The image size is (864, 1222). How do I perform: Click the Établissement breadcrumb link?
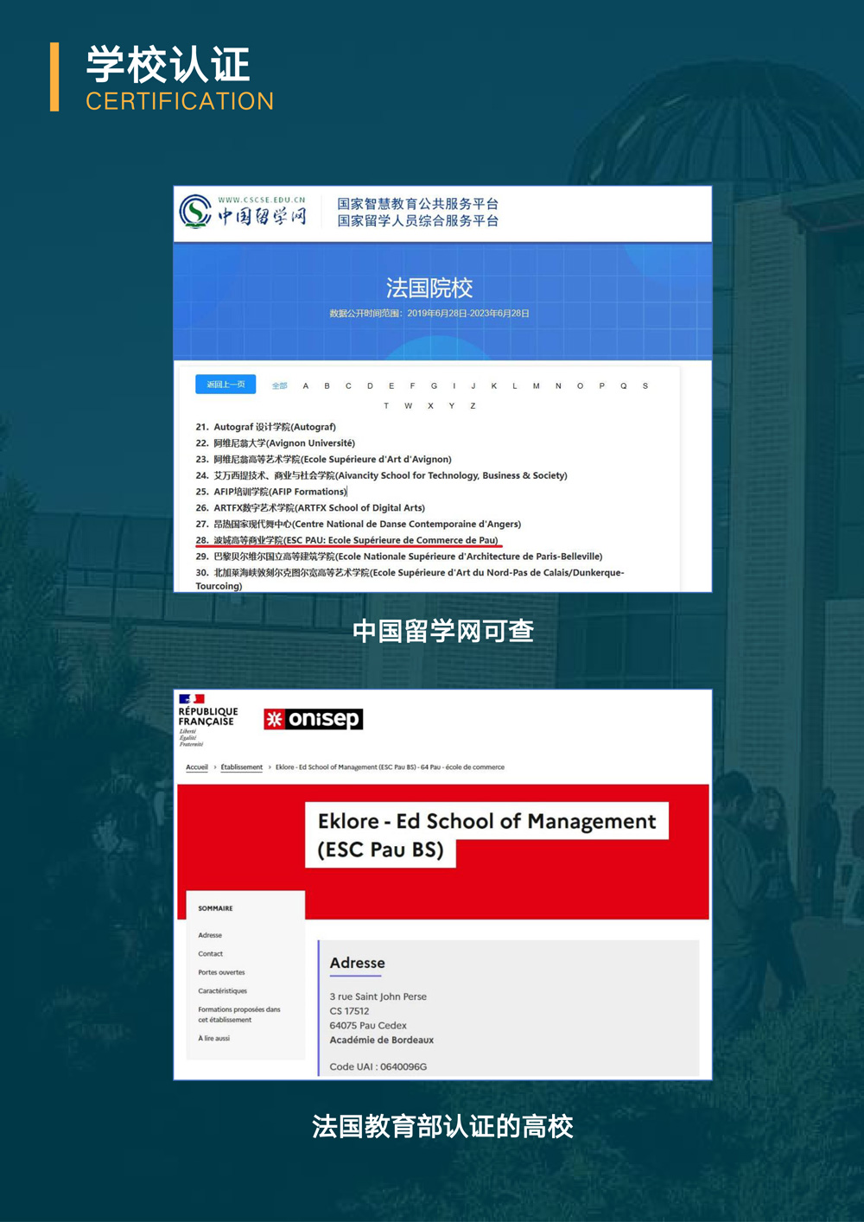coord(241,767)
